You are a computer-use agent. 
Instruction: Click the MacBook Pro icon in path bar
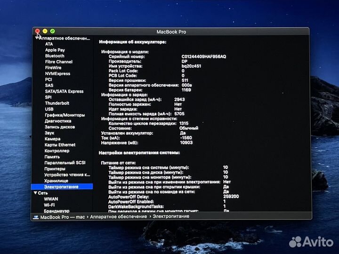36,217
